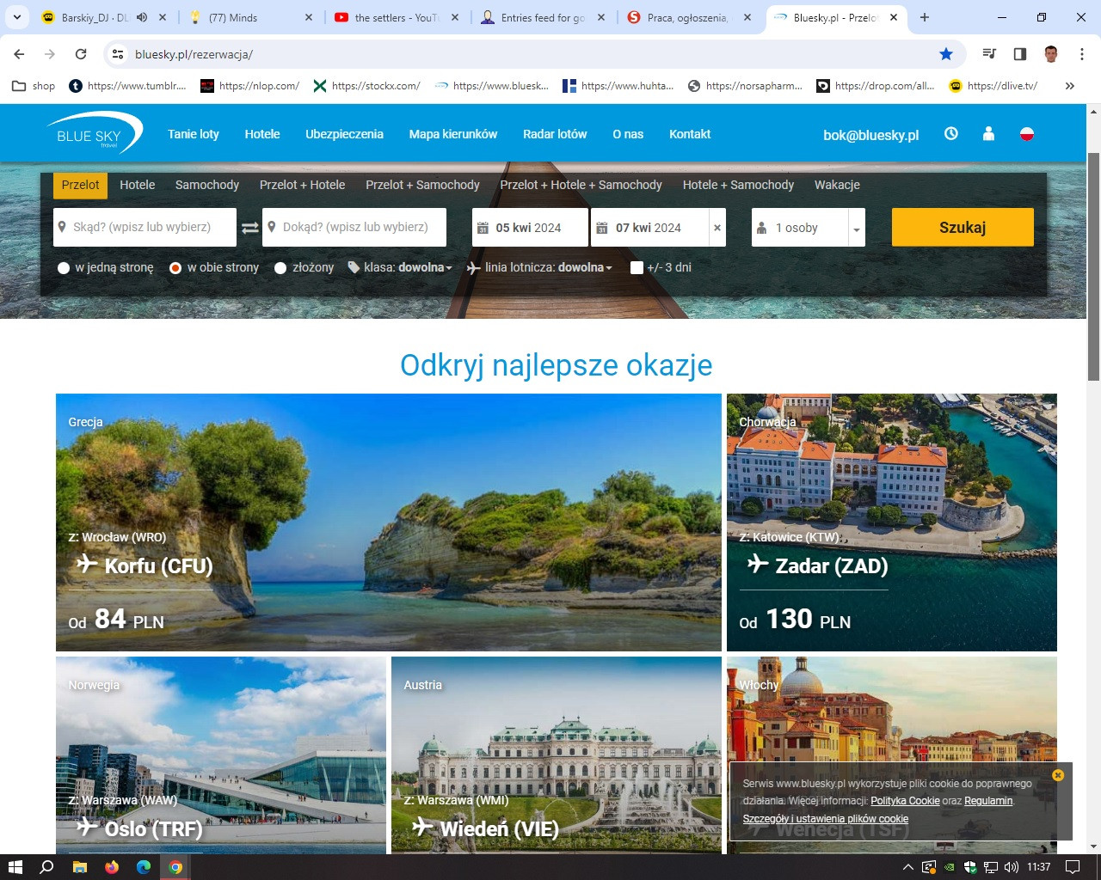Select the 'w jedną stronę' radio button
The height and width of the screenshot is (880, 1101).
pyautogui.click(x=64, y=268)
